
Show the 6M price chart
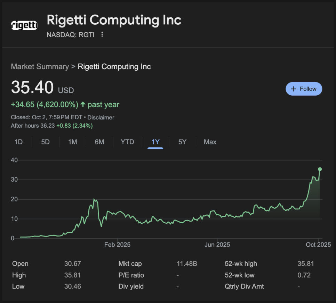click(99, 142)
